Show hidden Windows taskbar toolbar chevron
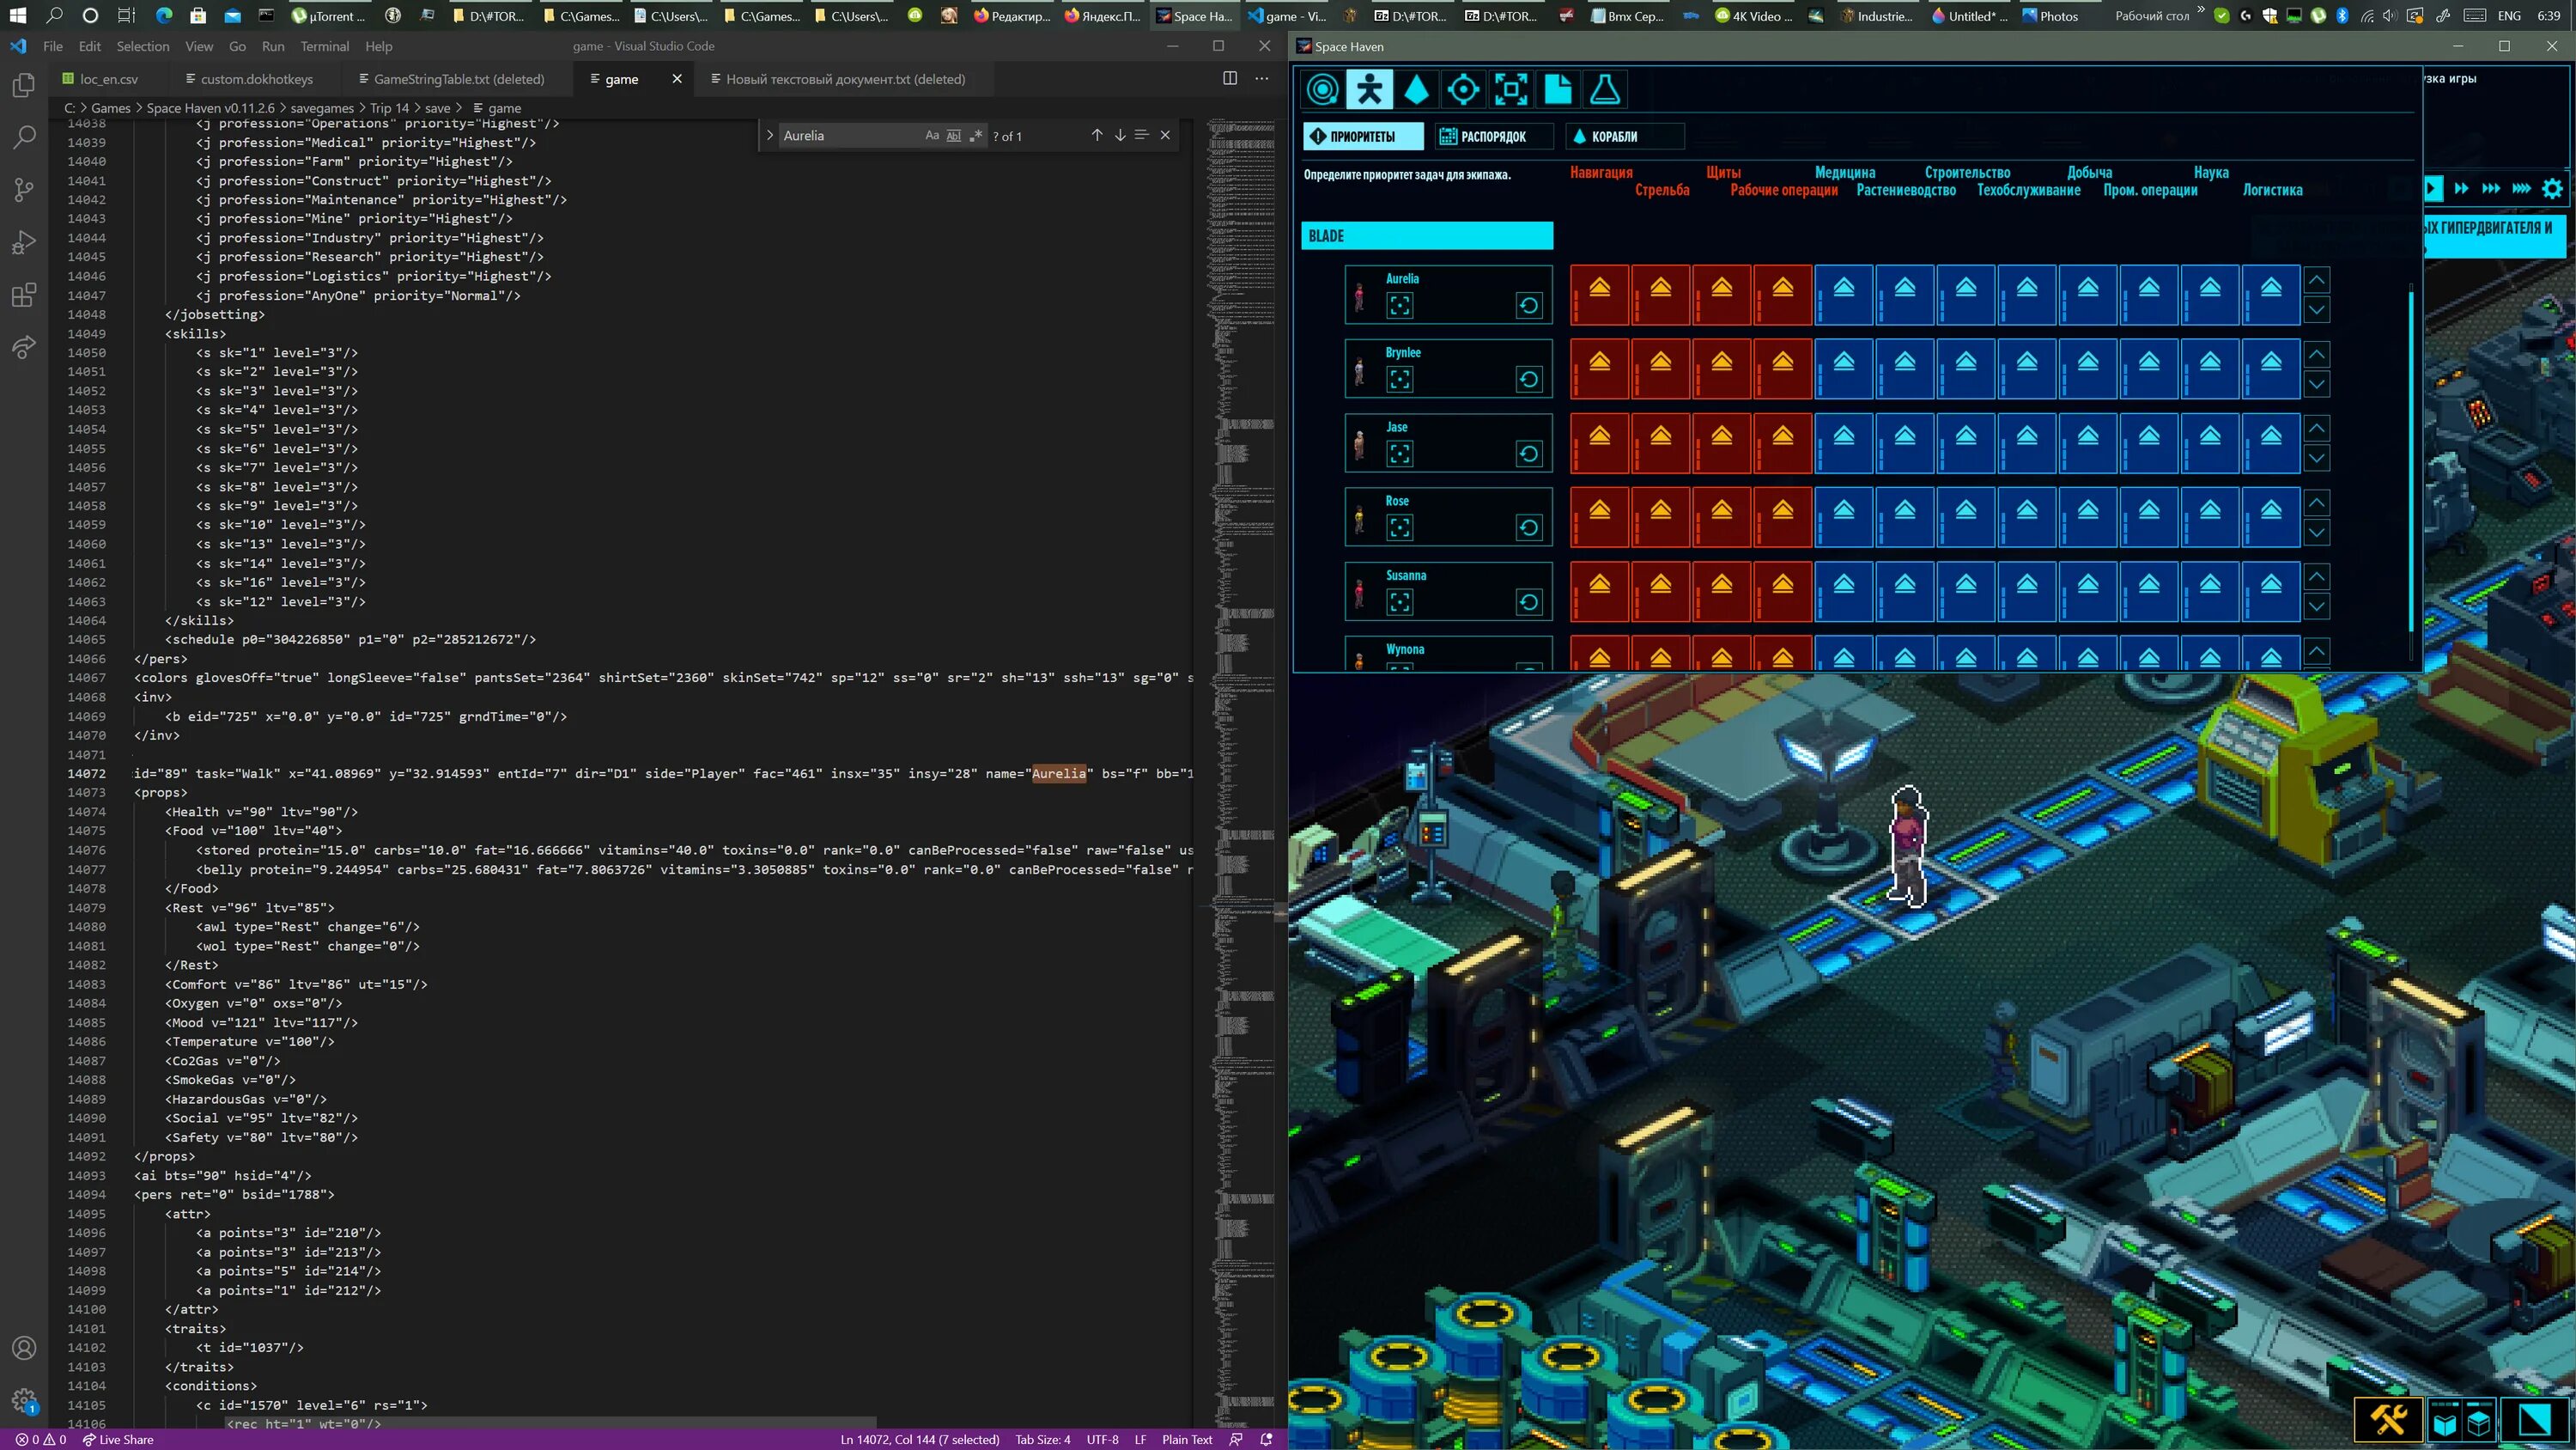 click(x=2200, y=10)
